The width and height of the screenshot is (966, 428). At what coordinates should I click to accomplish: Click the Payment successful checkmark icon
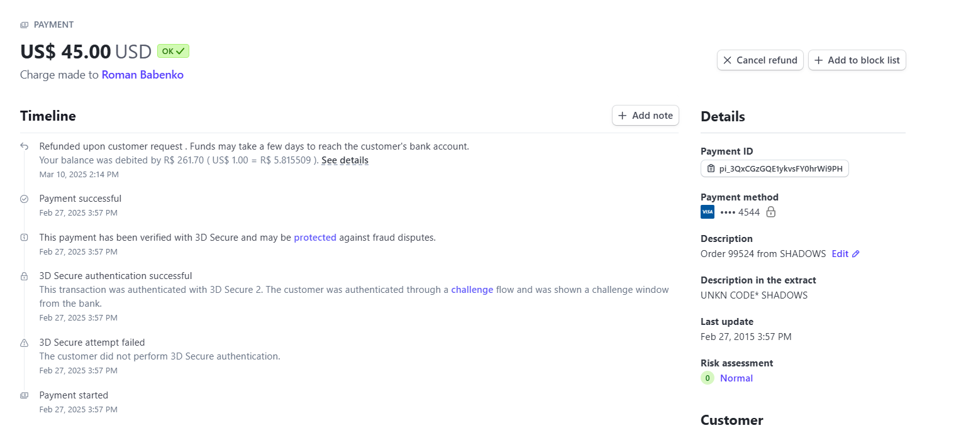(x=24, y=199)
